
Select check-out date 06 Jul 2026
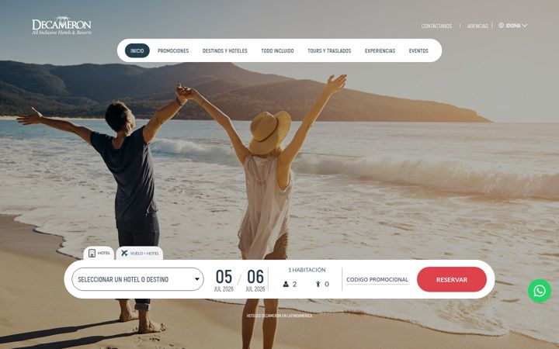click(x=255, y=280)
